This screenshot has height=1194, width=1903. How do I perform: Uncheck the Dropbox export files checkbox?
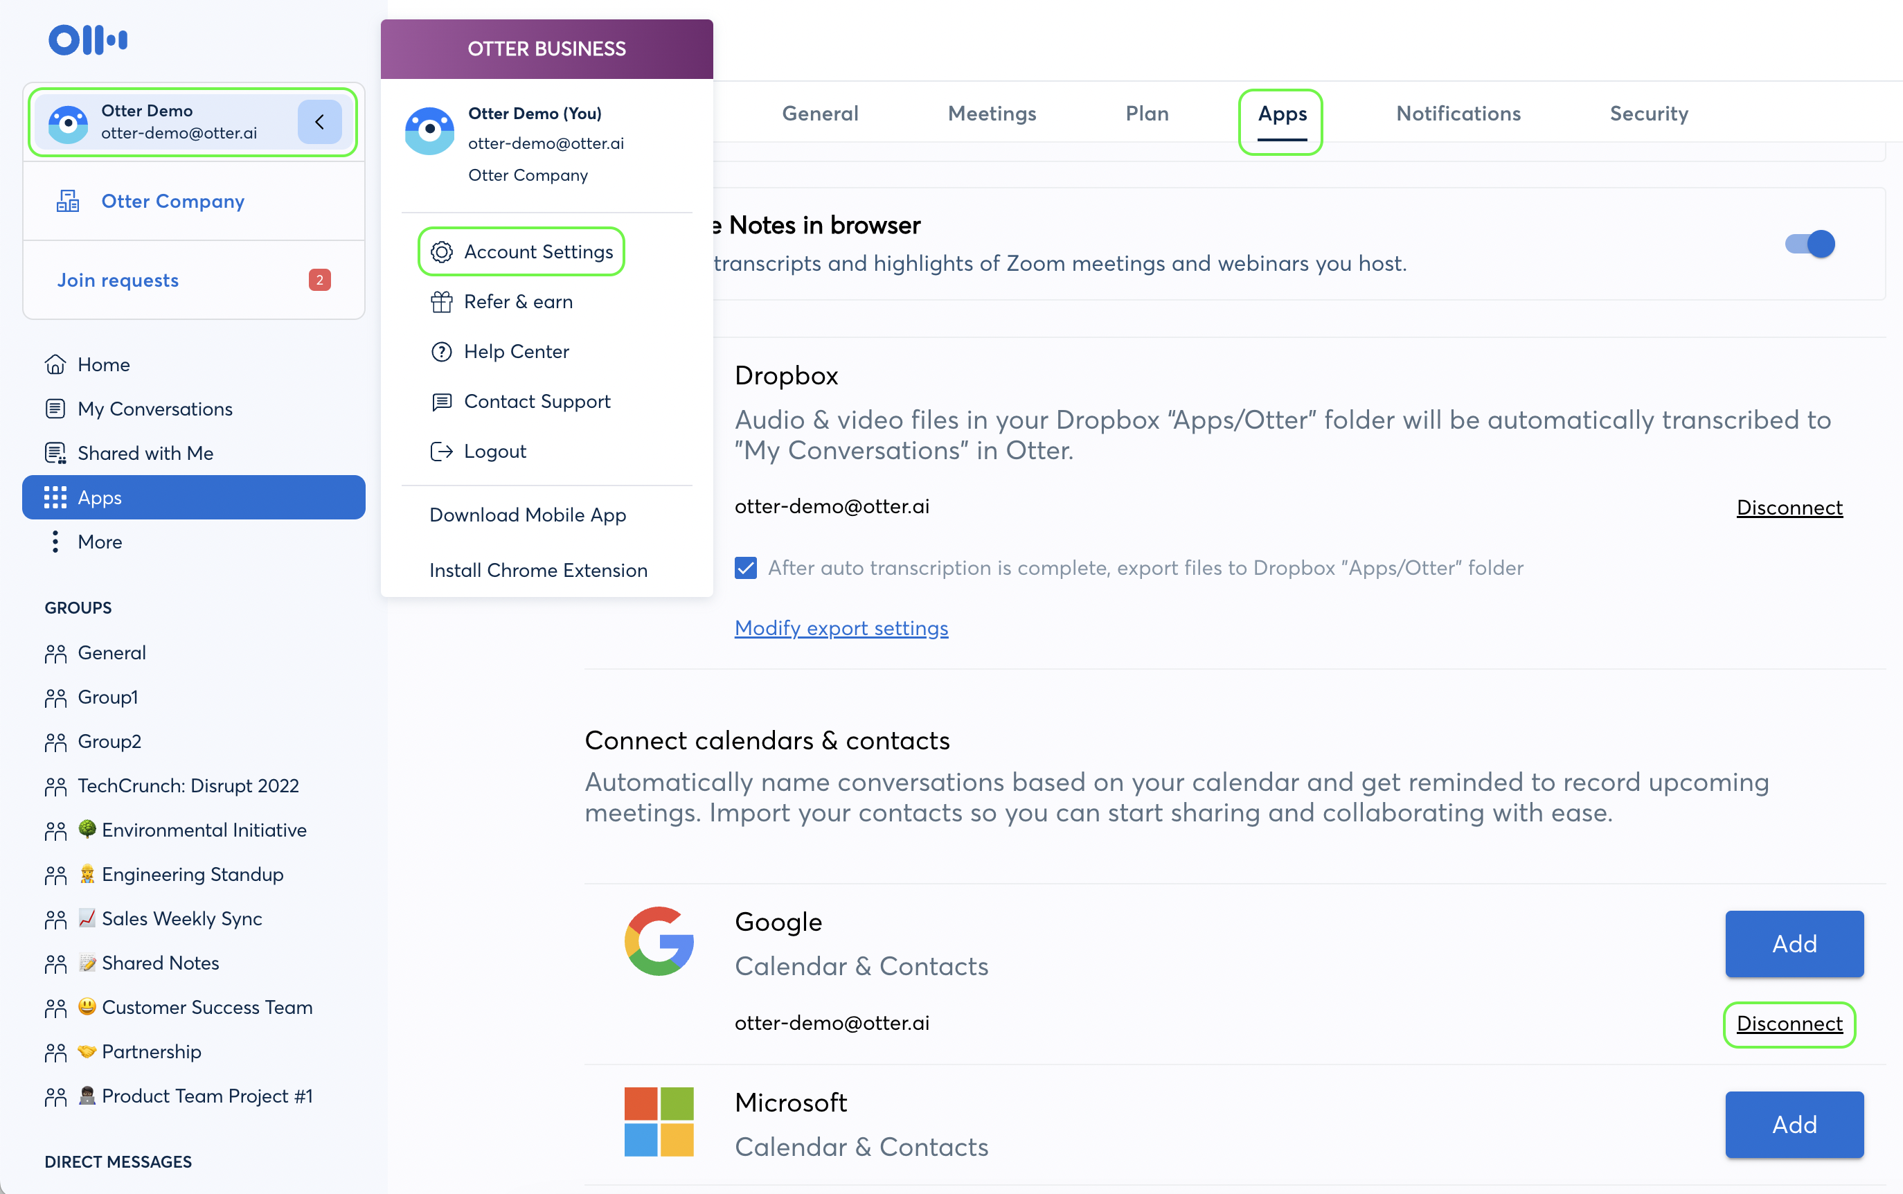pos(745,568)
